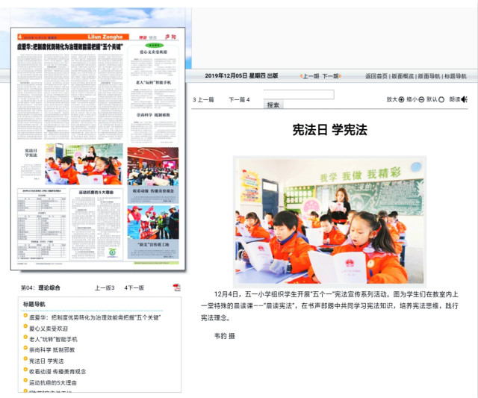Open article 爱心义卖受欢迎
The height and width of the screenshot is (398, 478).
click(49, 329)
